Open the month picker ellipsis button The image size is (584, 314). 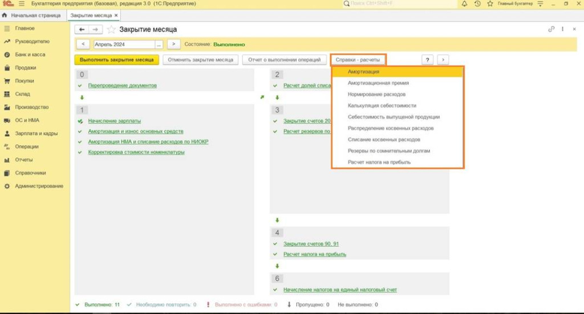[159, 44]
